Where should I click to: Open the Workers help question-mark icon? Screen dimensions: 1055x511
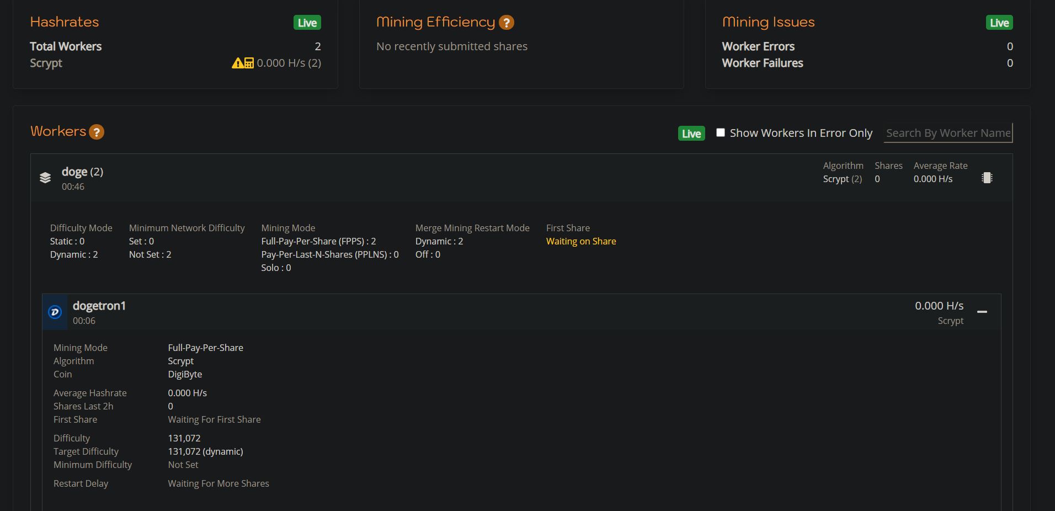[x=97, y=132]
